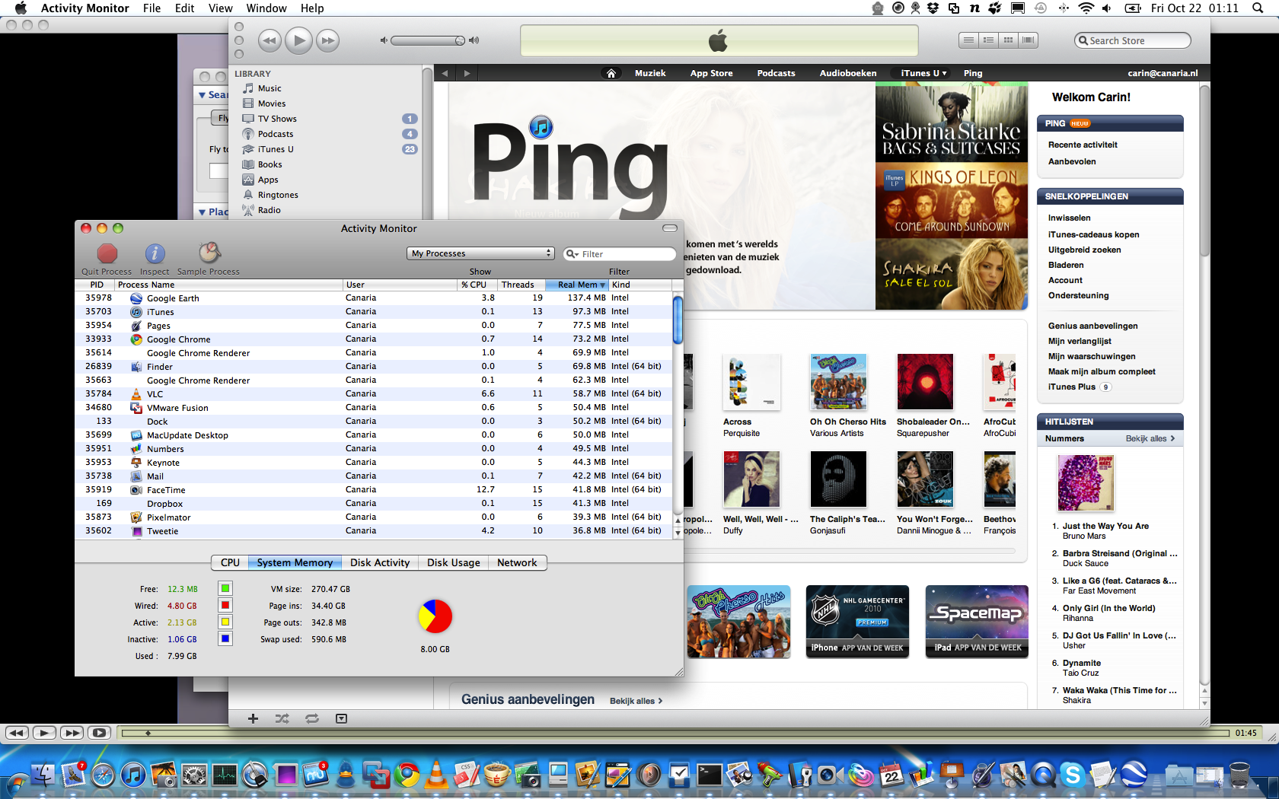Open the File menu in the menu bar
Viewport: 1279px width, 799px height.
pos(152,8)
